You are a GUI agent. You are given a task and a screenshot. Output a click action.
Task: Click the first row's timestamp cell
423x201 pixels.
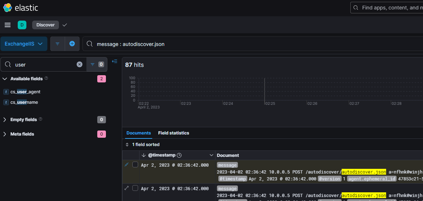(x=175, y=165)
